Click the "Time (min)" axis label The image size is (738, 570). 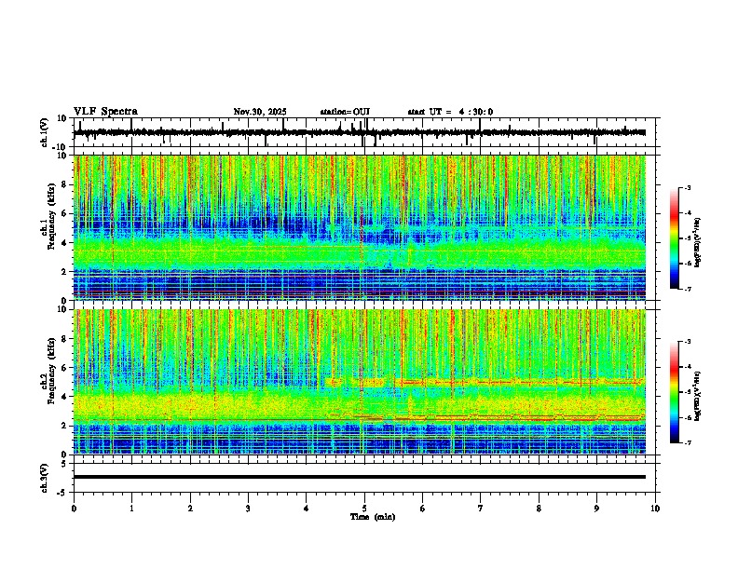tap(373, 517)
